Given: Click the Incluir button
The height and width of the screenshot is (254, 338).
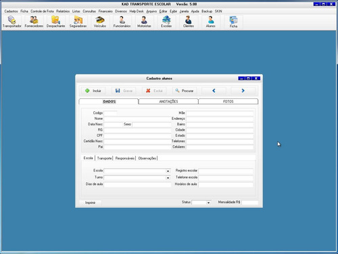Looking at the screenshot, I should pos(93,91).
